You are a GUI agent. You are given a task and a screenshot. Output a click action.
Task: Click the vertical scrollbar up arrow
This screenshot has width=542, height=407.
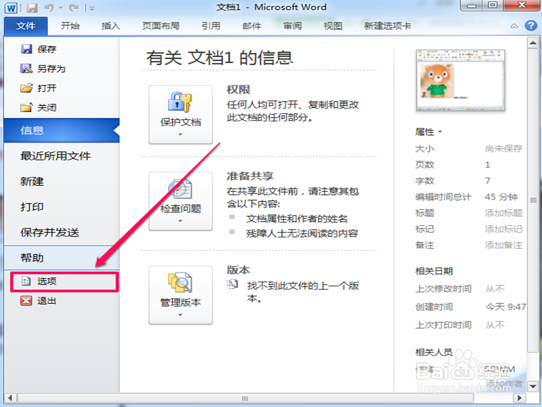(533, 43)
